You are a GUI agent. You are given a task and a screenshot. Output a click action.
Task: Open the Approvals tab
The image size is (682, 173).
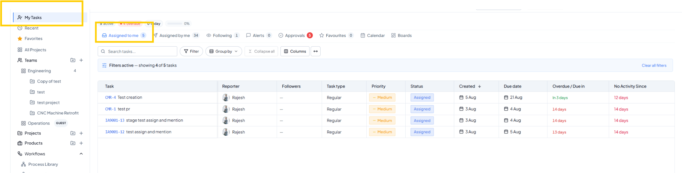295,36
